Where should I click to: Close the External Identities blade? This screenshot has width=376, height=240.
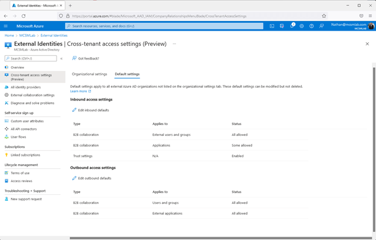(367, 44)
